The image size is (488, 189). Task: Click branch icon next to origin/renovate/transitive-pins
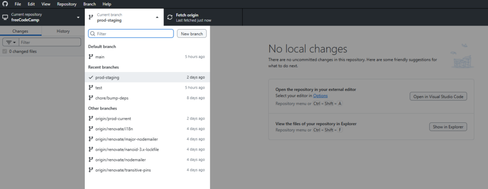91,170
